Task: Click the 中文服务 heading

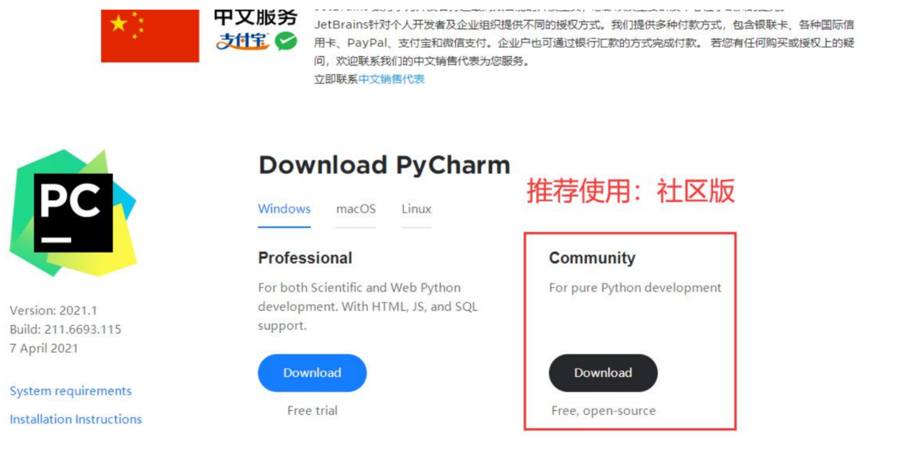Action: [x=256, y=17]
